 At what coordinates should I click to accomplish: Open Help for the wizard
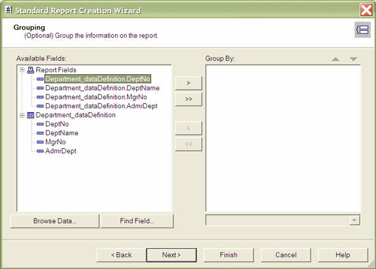(x=342, y=255)
